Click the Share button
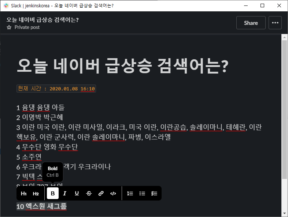Viewport: 288px width, 217px height. [251, 23]
